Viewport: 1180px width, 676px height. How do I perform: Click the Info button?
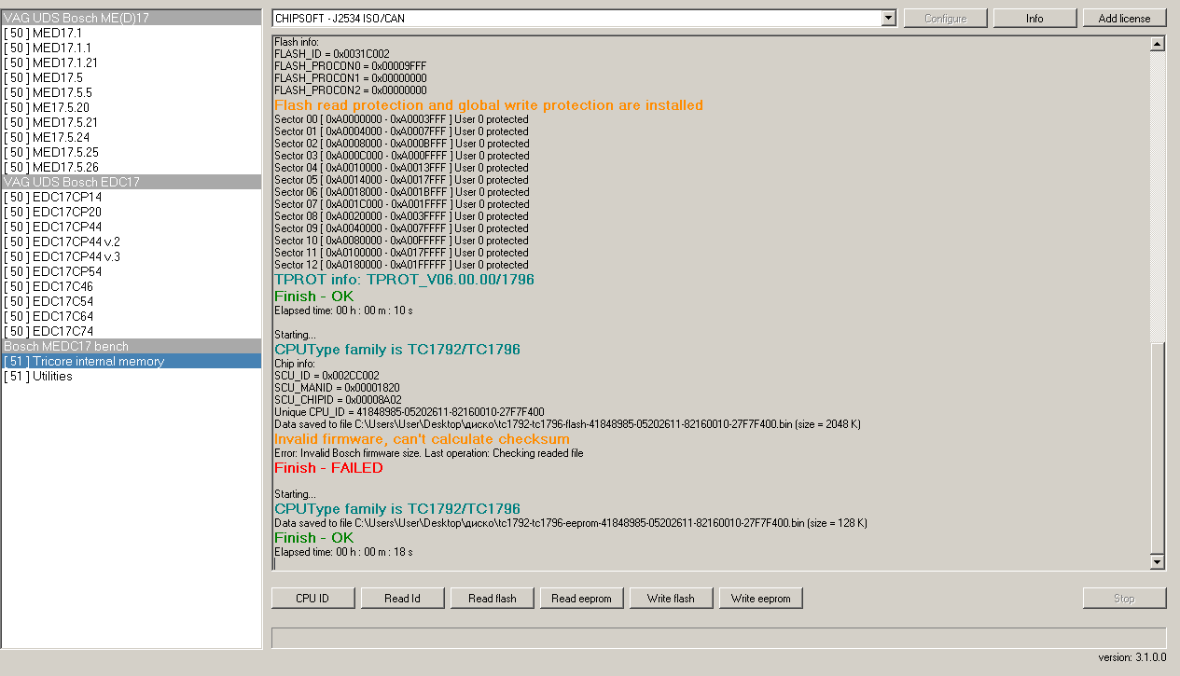click(1034, 19)
